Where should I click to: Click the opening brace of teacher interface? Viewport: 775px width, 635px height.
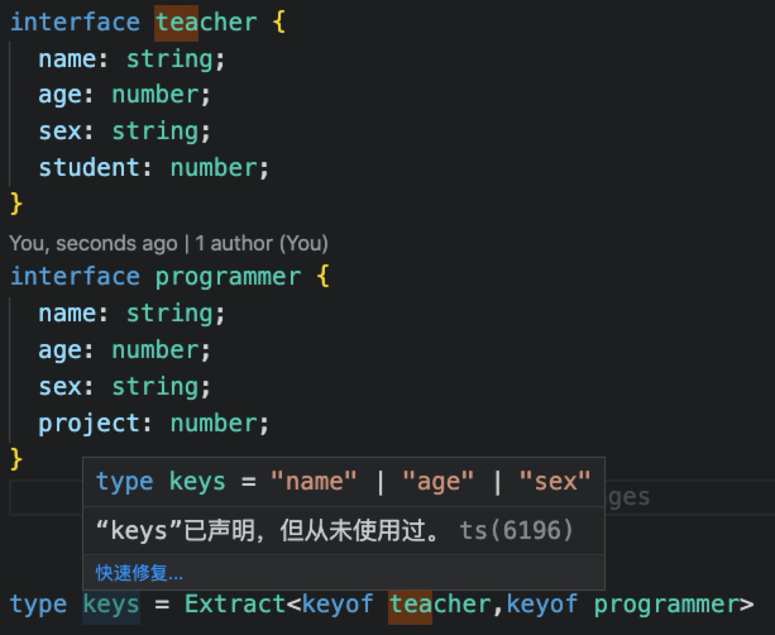click(x=279, y=22)
